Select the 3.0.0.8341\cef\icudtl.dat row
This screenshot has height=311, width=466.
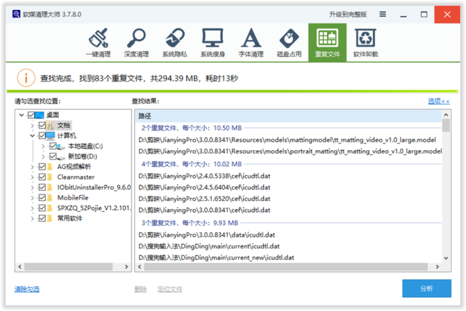[288, 210]
